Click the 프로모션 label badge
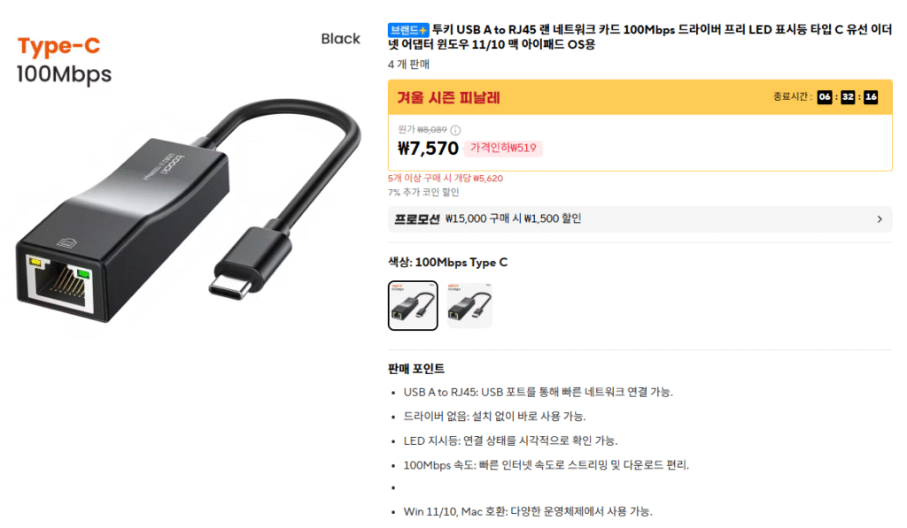This screenshot has width=907, height=528. coord(416,218)
